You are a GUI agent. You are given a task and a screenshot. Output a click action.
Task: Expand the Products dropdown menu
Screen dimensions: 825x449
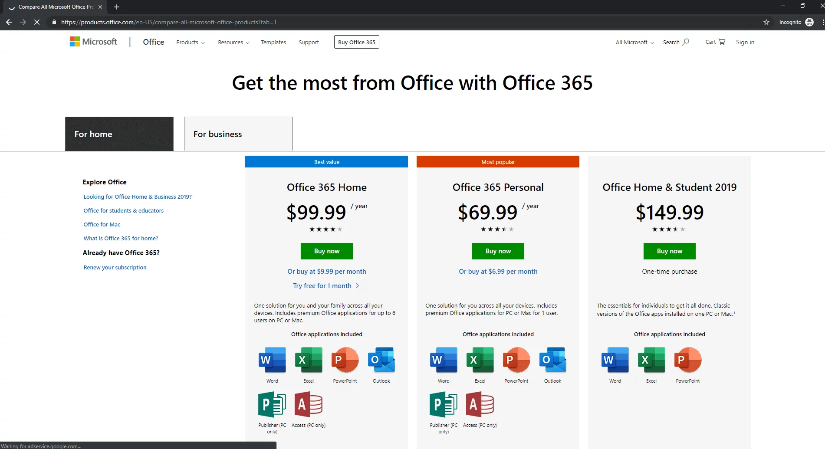pos(191,42)
